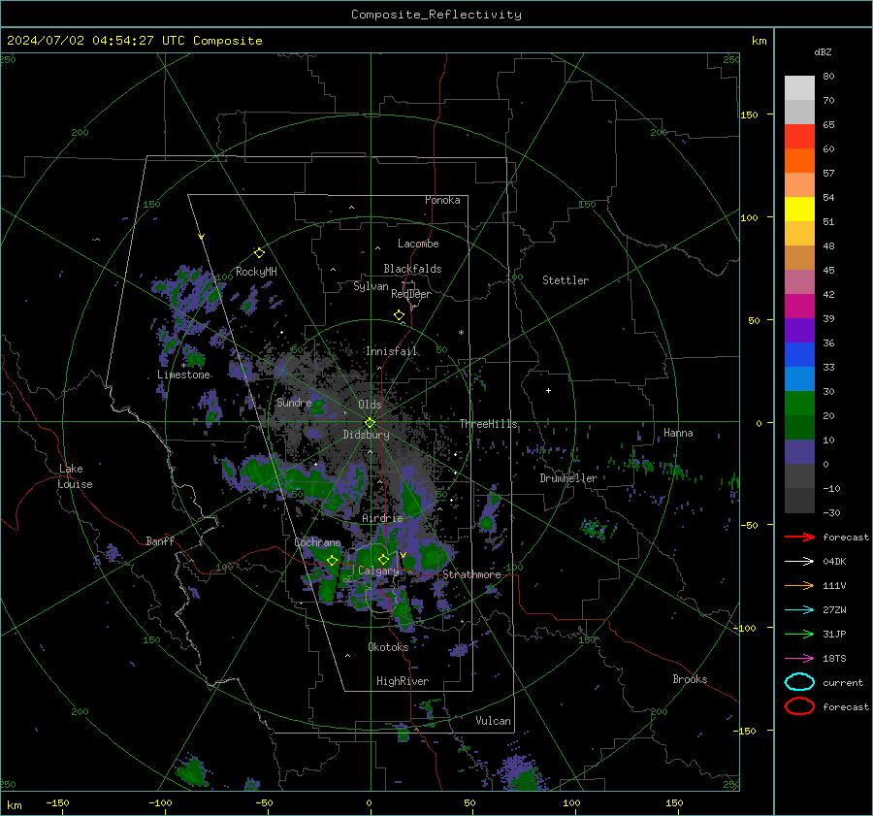Viewport: 873px width, 816px height.
Task: Click the 100 tick on right axis
Action: pyautogui.click(x=749, y=217)
